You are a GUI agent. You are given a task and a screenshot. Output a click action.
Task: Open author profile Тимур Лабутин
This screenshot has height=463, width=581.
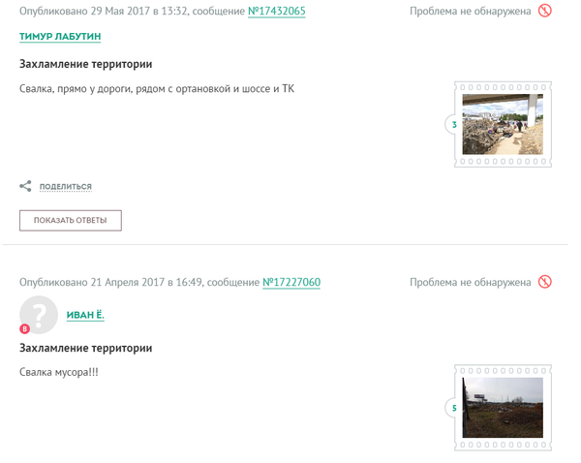pyautogui.click(x=60, y=37)
